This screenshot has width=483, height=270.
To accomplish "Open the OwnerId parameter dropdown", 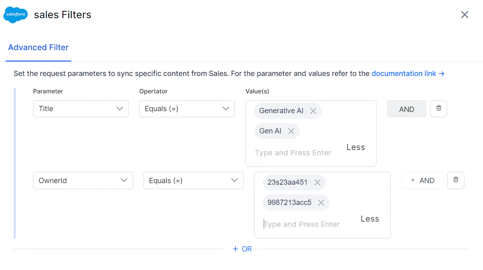I will (83, 180).
